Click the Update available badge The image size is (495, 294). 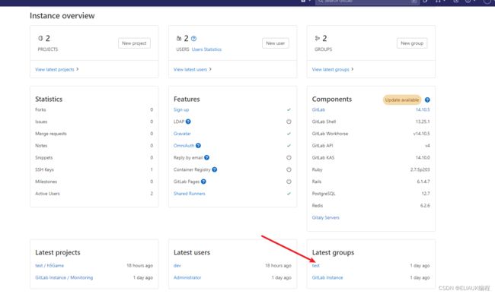click(x=402, y=100)
